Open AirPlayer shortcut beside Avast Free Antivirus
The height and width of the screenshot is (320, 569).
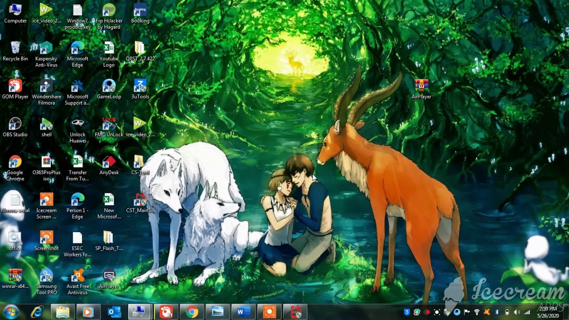(109, 279)
